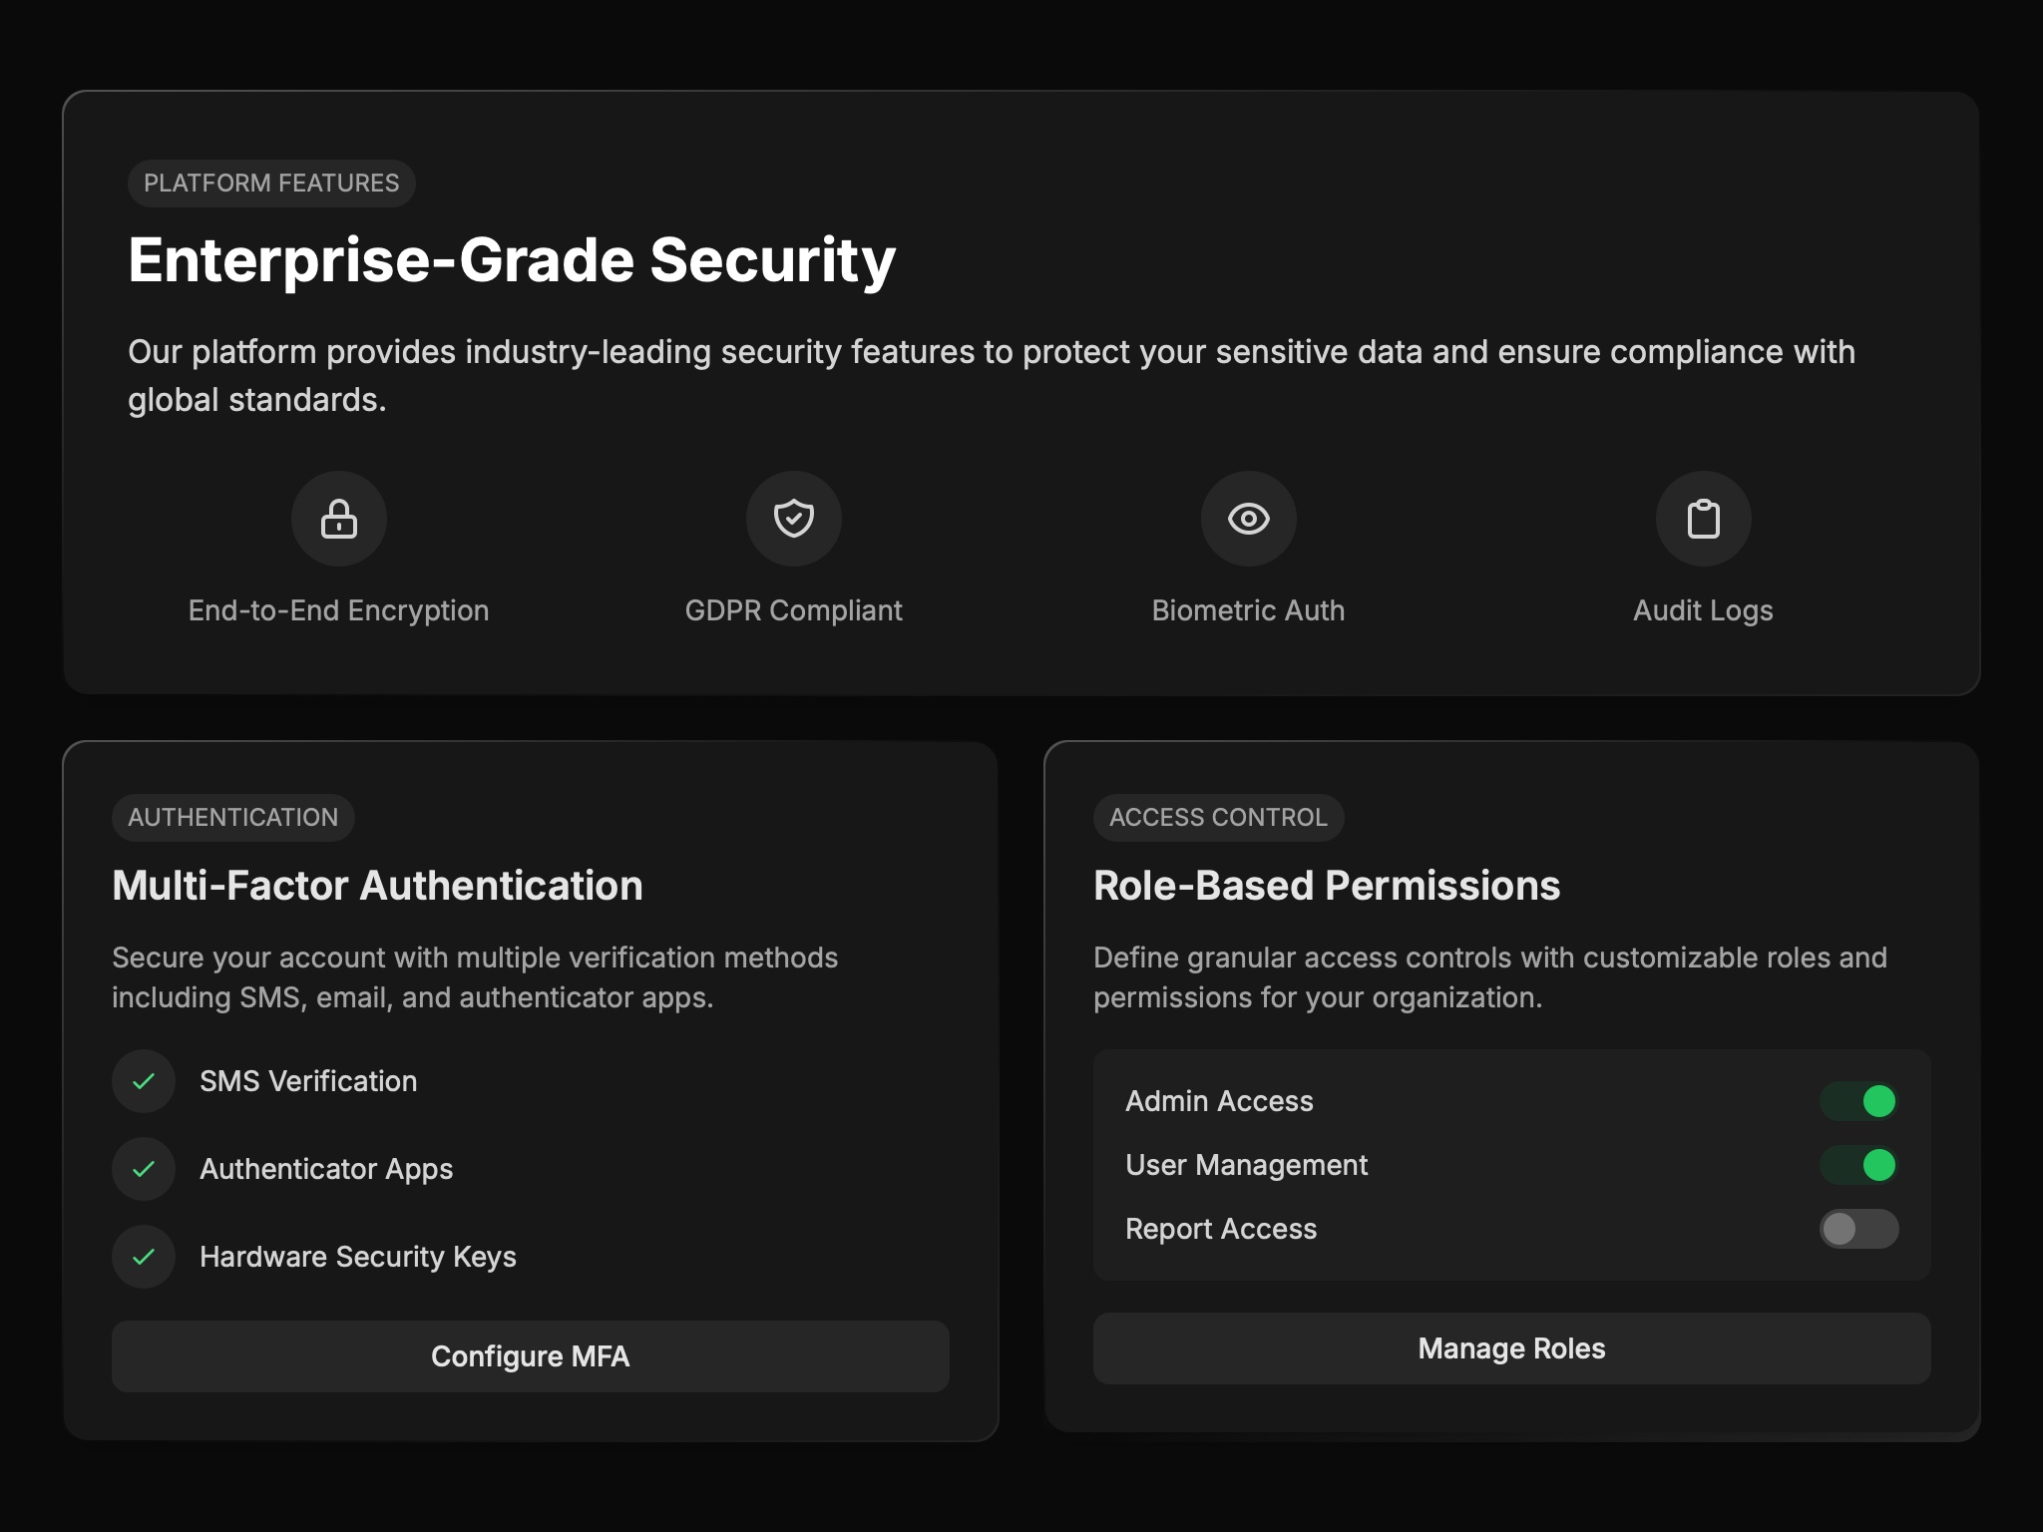2043x1532 pixels.
Task: Select the padlock icon above End-to-End Encryption
Action: click(339, 519)
